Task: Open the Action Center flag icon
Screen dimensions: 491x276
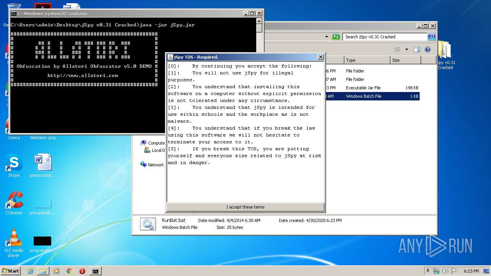Action: pyautogui.click(x=455, y=271)
